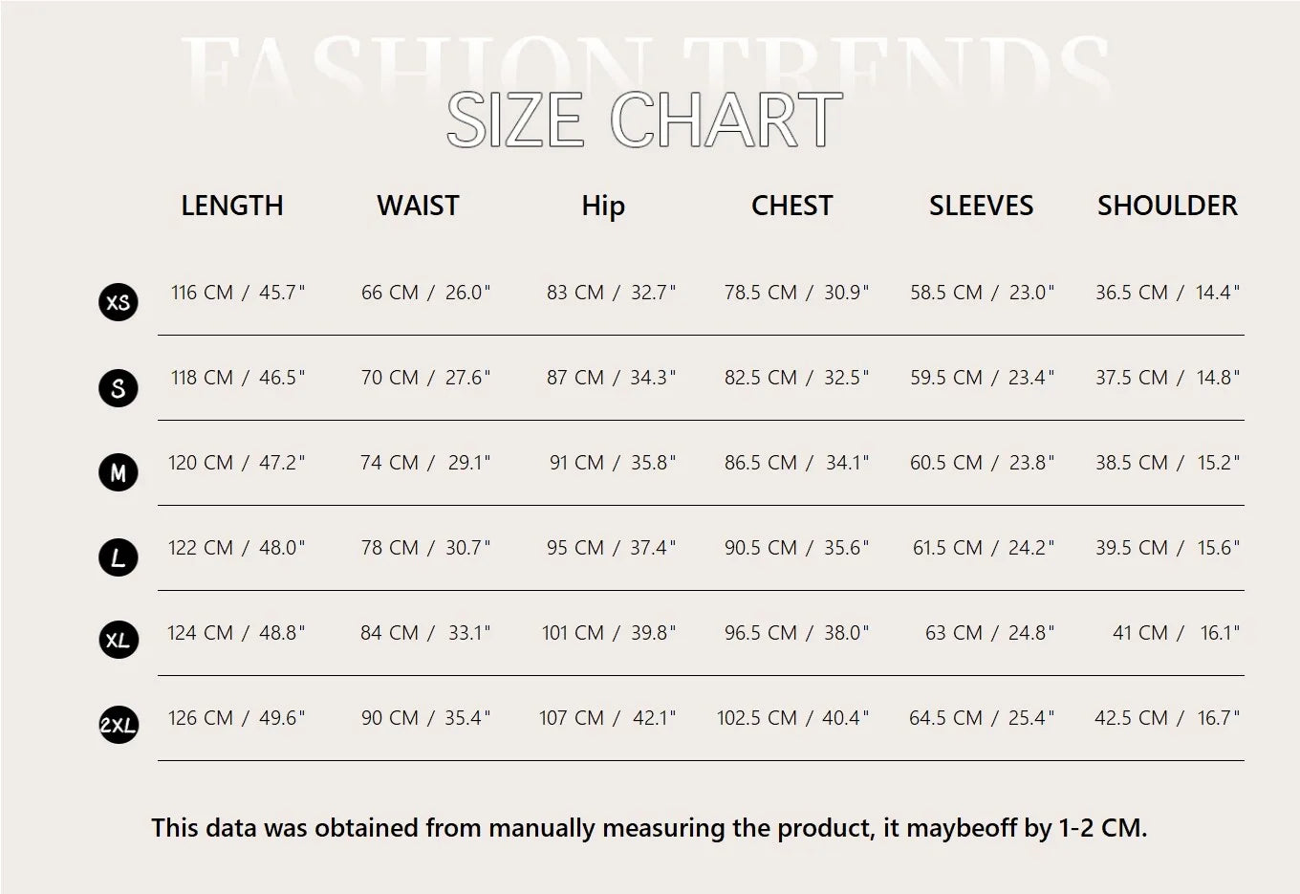The height and width of the screenshot is (894, 1300).
Task: Click the LENGTH column header
Action: 232,206
